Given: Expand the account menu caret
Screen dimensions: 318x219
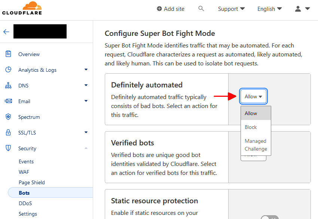Looking at the screenshot, I should 308,9.
